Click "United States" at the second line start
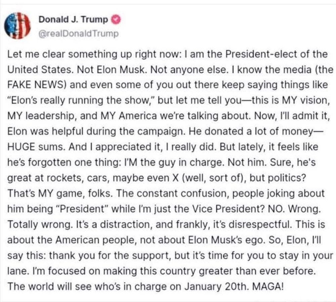 [39, 70]
